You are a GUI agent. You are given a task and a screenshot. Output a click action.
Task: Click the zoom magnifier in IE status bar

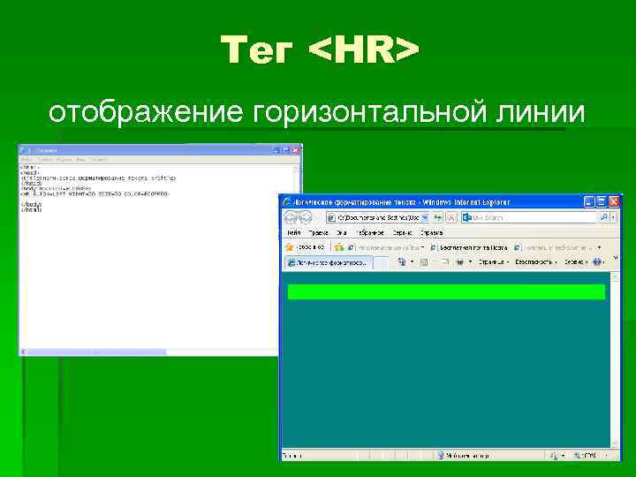coord(576,456)
